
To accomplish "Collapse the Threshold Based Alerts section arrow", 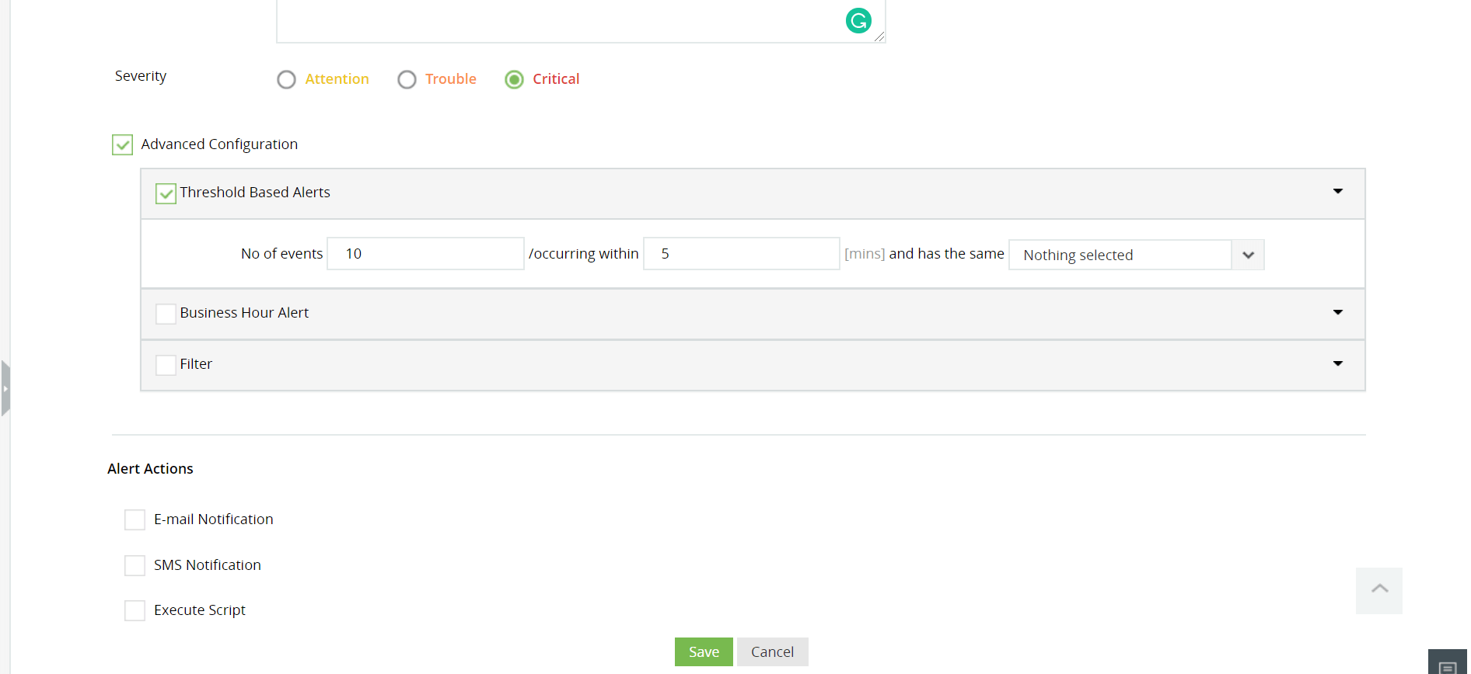I will [x=1338, y=191].
